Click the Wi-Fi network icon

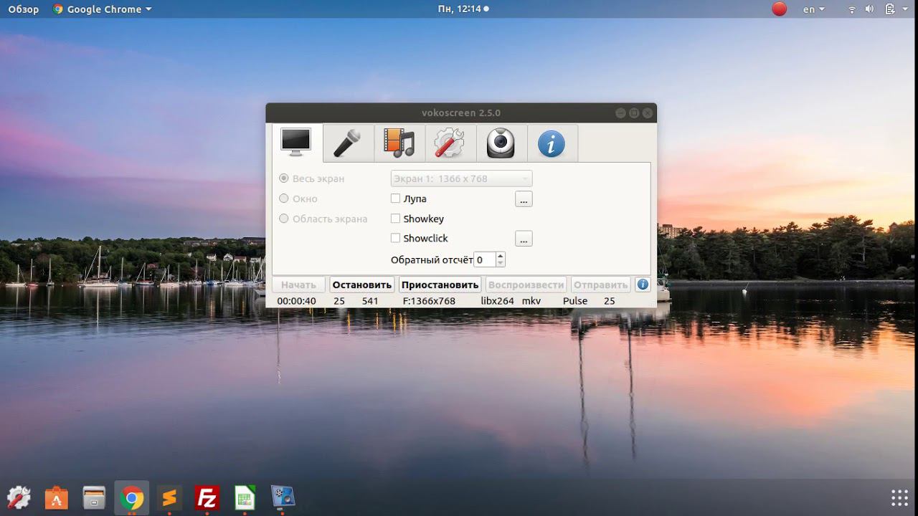852,9
